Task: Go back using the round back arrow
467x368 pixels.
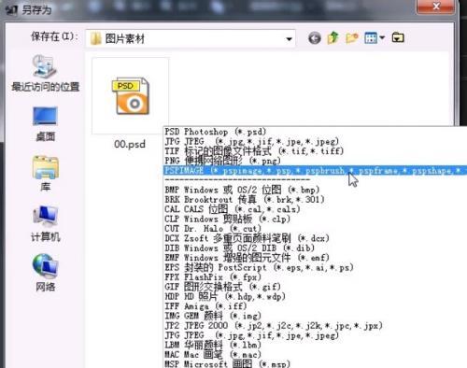Action: point(315,38)
